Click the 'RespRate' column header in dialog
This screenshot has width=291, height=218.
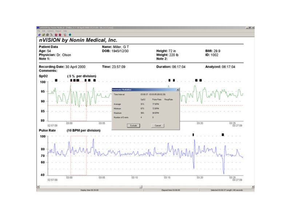(x=168, y=100)
